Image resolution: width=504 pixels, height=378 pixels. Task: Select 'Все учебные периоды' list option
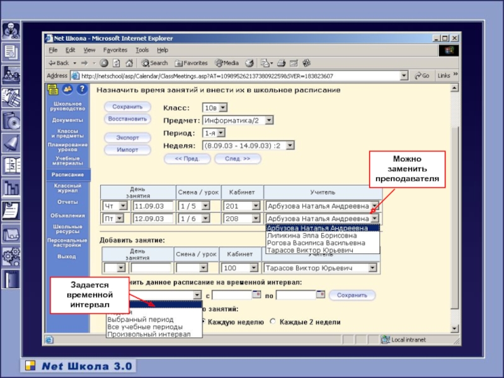tap(145, 328)
